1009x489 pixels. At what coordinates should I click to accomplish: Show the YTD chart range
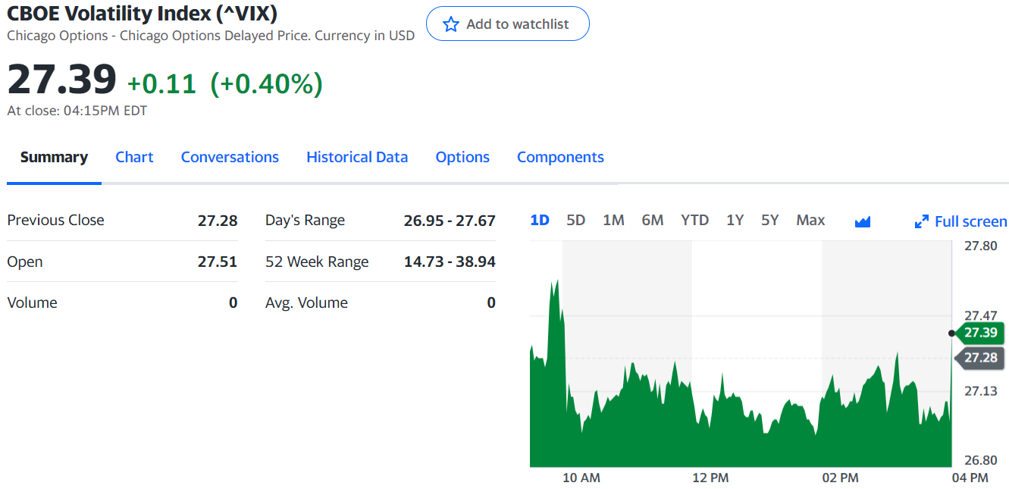tap(694, 220)
